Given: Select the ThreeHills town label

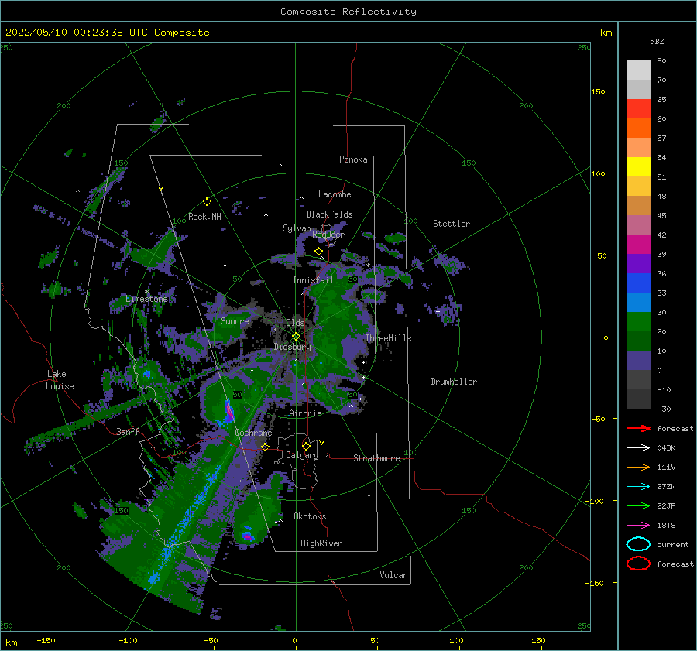Looking at the screenshot, I should [388, 338].
